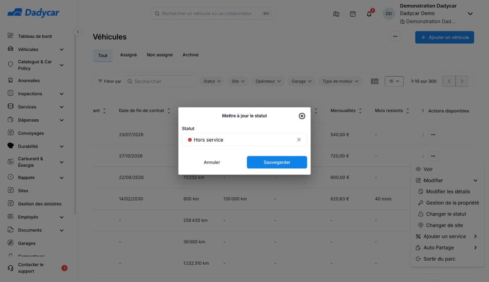
Task: Select Changer de site menu item
Action: [x=444, y=225]
